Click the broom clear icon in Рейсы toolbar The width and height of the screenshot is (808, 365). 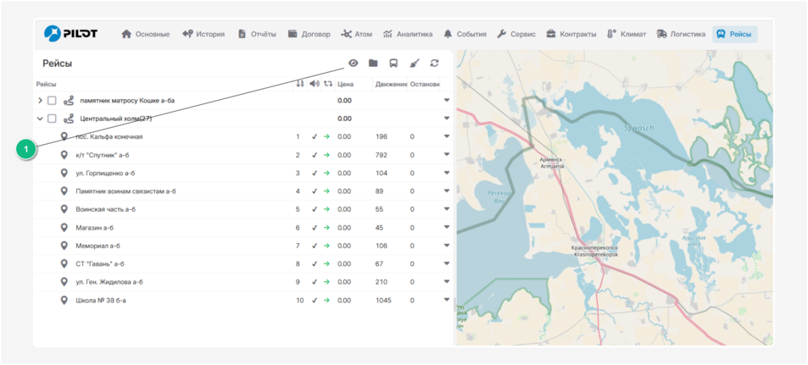pyautogui.click(x=415, y=64)
